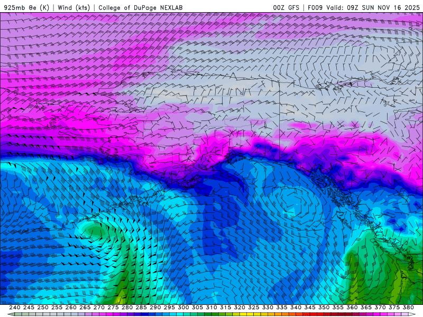Click the 335 colorbar label
Screen dimensions: 423x317
pos(282,307)
